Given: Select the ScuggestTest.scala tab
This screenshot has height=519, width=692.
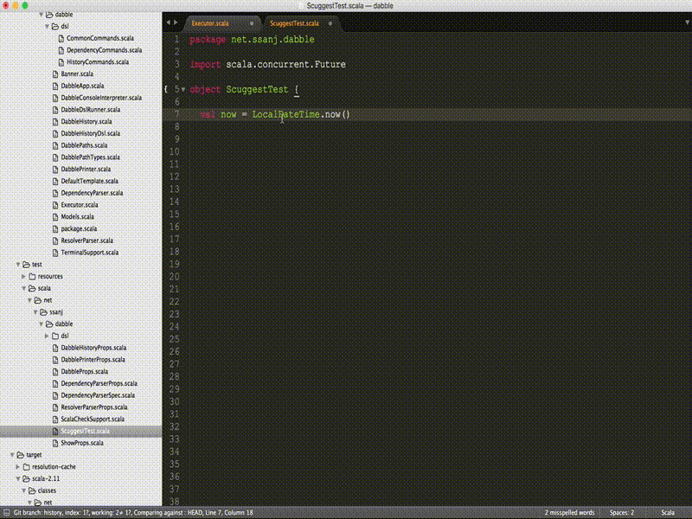Looking at the screenshot, I should point(294,23).
